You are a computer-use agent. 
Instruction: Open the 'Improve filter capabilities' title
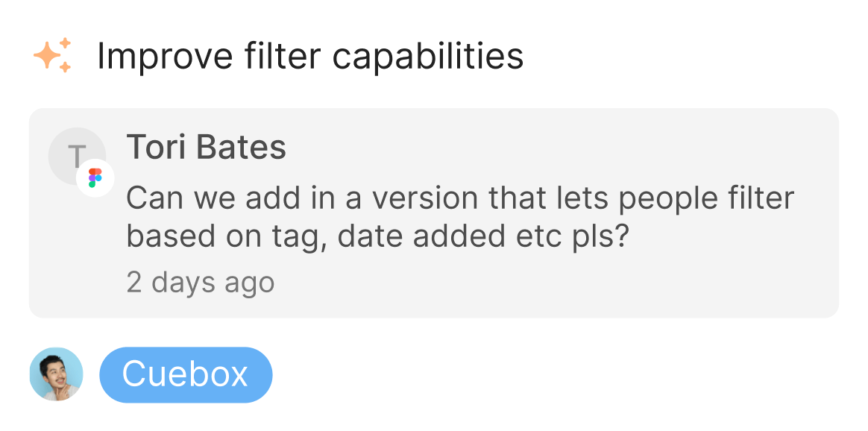pos(309,57)
